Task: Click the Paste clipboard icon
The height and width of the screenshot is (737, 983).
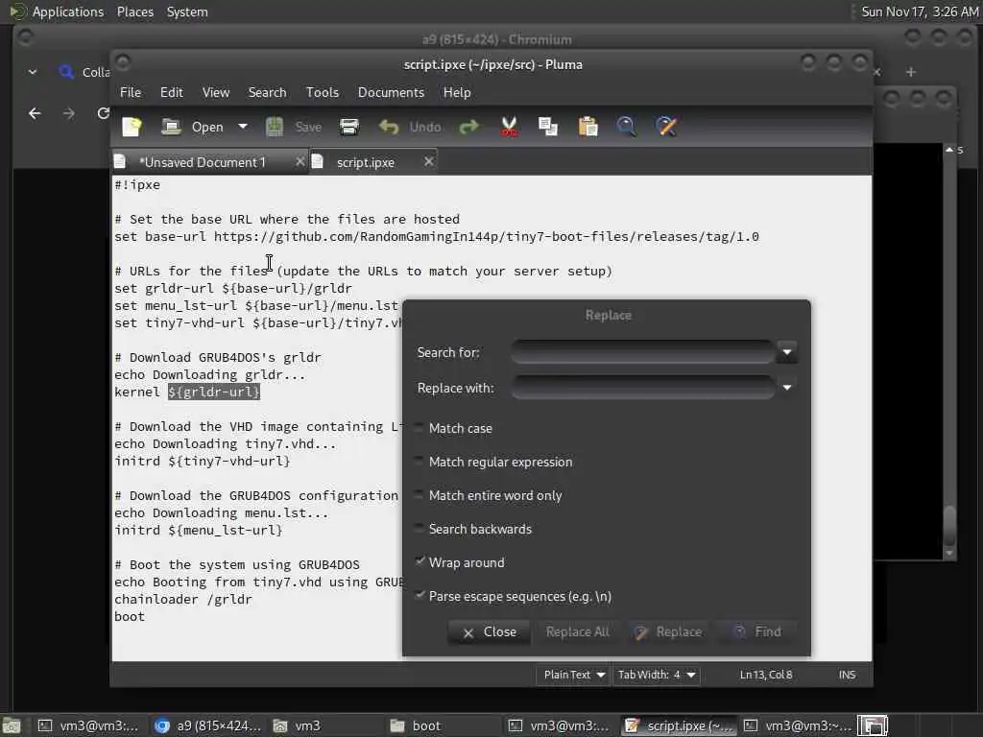Action: point(587,128)
